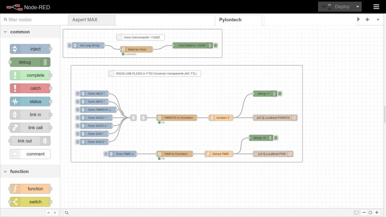Trigger the Pylon SOCD 2 inject button
Screen dimensions: 386x217
click(78, 126)
